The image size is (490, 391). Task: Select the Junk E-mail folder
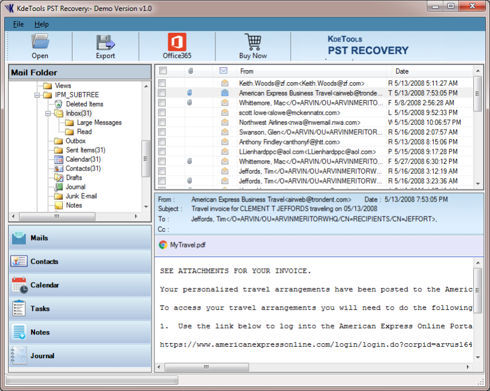tap(81, 196)
